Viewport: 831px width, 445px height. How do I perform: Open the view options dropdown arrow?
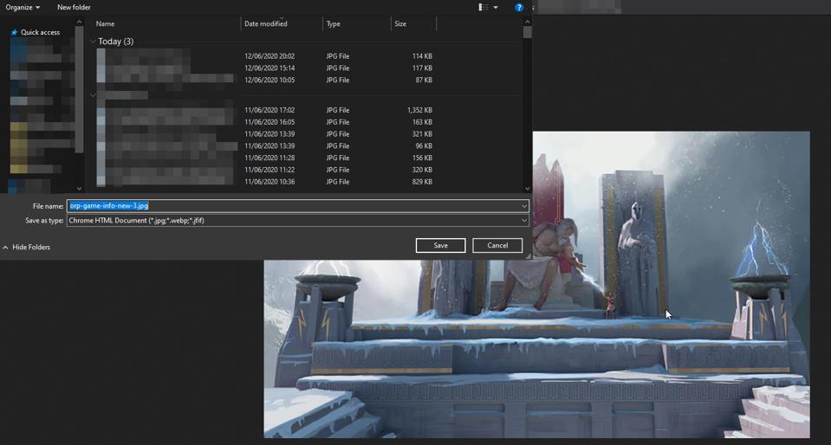click(496, 8)
